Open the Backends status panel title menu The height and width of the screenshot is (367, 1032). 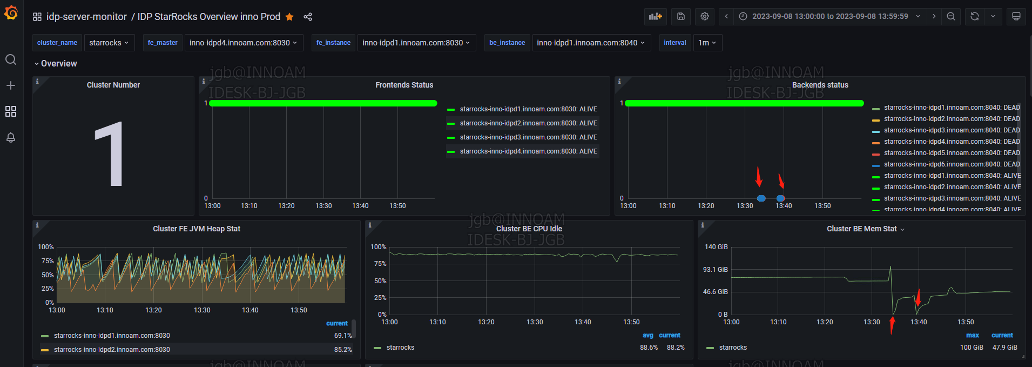click(820, 85)
